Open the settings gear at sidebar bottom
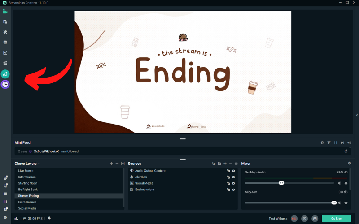Screen dimensions: 359x224 [x=5, y=217]
